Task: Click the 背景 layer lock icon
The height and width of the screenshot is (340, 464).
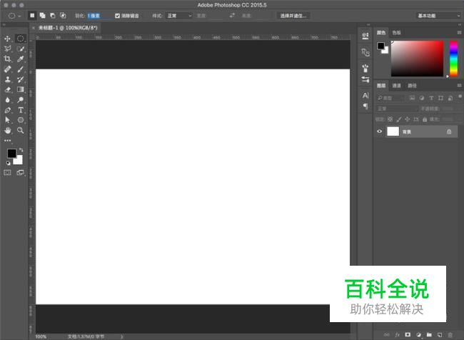Action: click(x=448, y=131)
